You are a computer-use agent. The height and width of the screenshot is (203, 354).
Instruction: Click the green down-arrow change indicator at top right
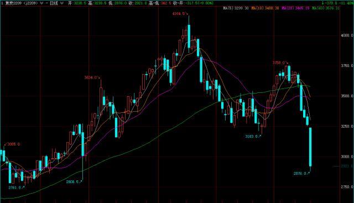point(323,3)
